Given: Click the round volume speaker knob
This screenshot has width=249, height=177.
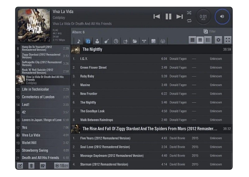Looking at the screenshot, I should point(222,17).
